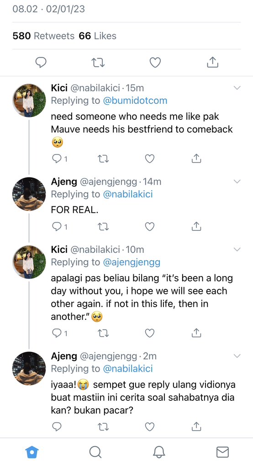
Task: View the 66 Likes list
Action: [98, 36]
